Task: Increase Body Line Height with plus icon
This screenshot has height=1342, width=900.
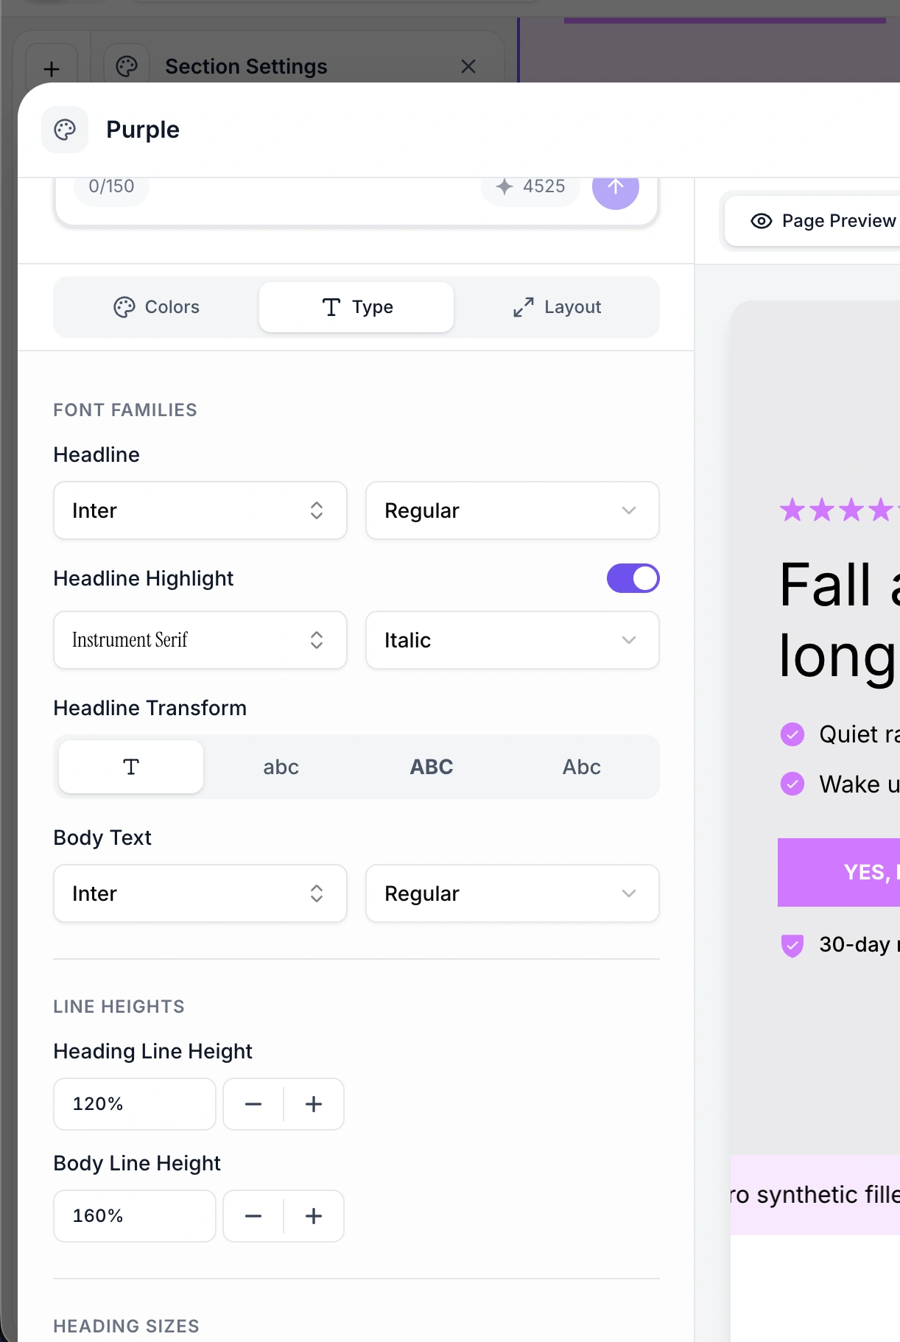Action: click(x=314, y=1216)
